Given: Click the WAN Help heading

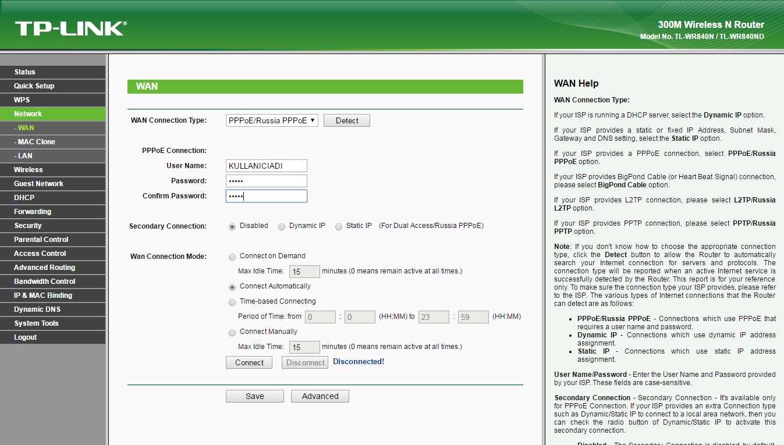Looking at the screenshot, I should tap(576, 84).
